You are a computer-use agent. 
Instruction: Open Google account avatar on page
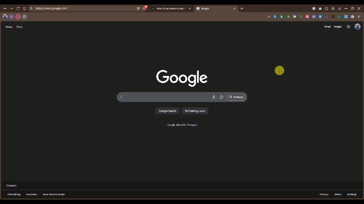(x=357, y=27)
